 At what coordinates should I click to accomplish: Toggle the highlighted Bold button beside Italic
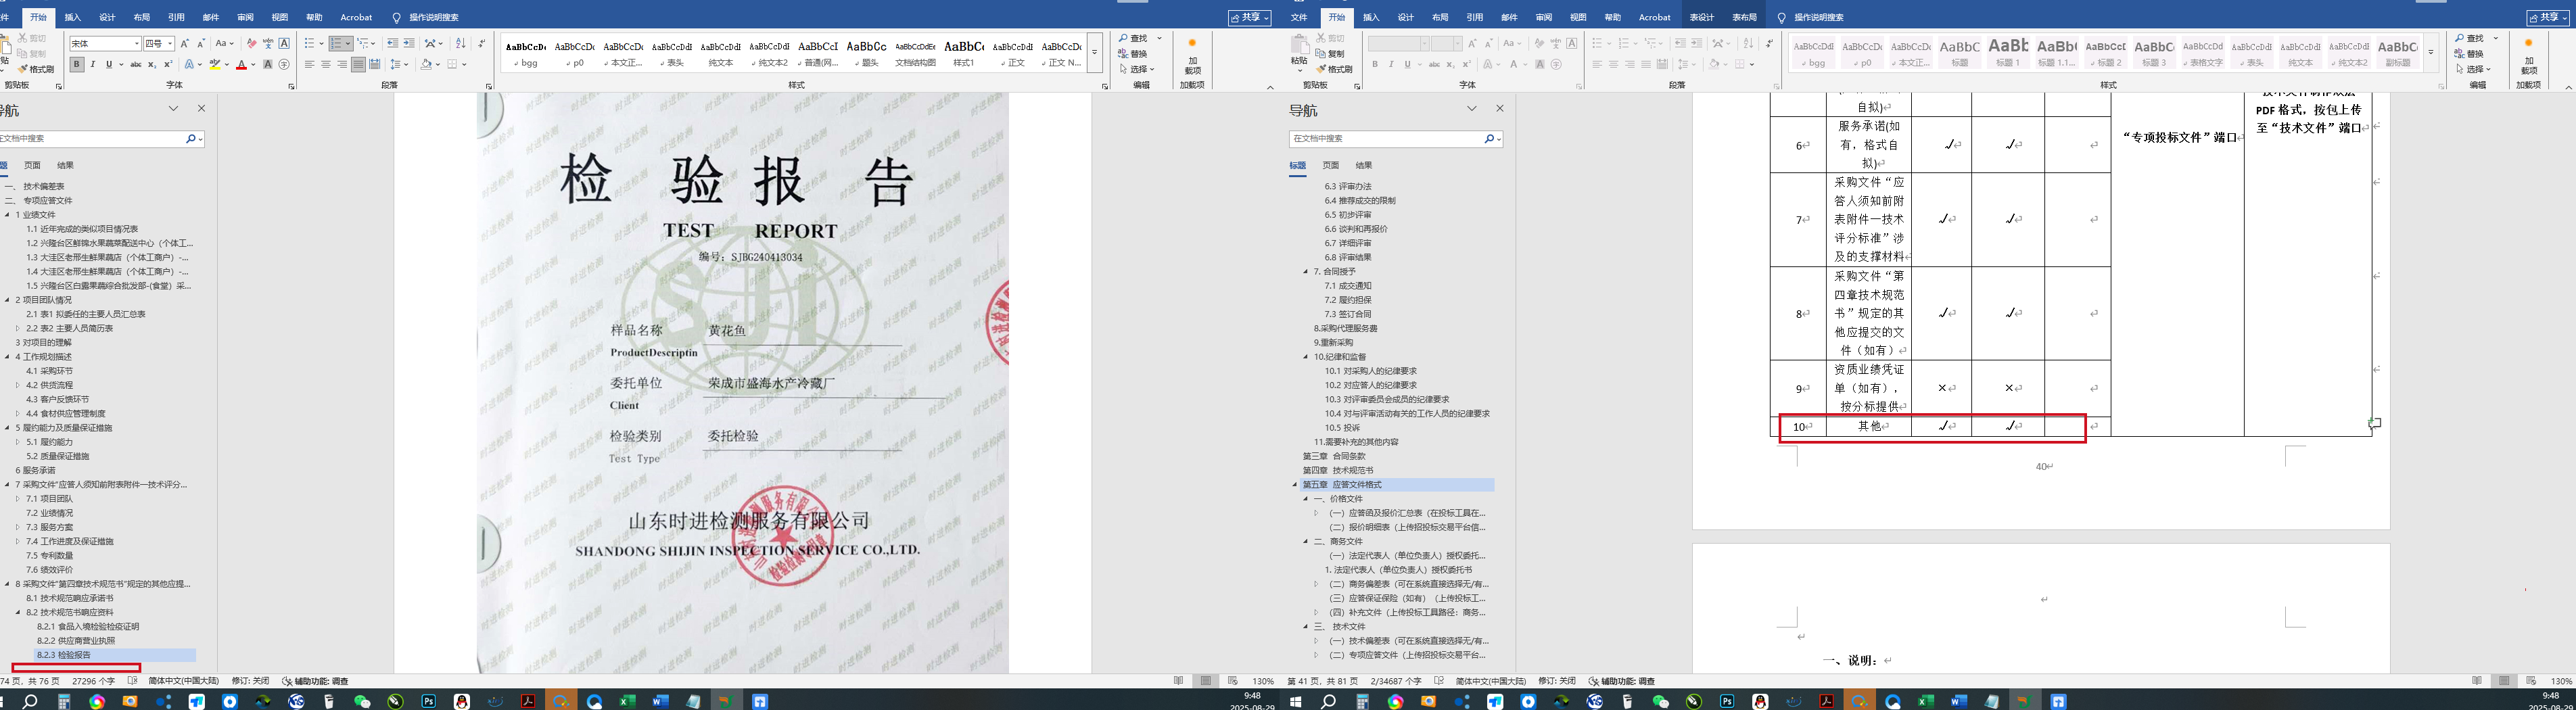(76, 65)
